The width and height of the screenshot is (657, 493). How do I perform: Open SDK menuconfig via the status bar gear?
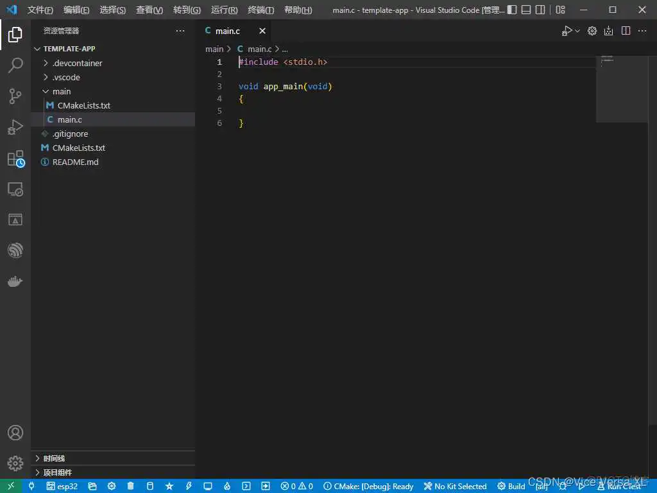pos(112,486)
